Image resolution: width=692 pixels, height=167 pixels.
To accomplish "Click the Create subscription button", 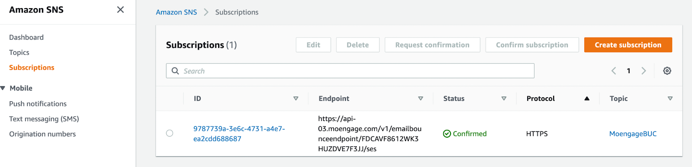I will pos(628,45).
